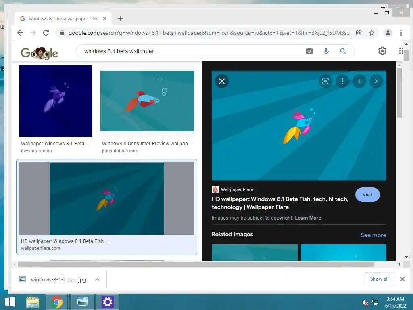
Task: Reload the current page
Action: pyautogui.click(x=46, y=33)
